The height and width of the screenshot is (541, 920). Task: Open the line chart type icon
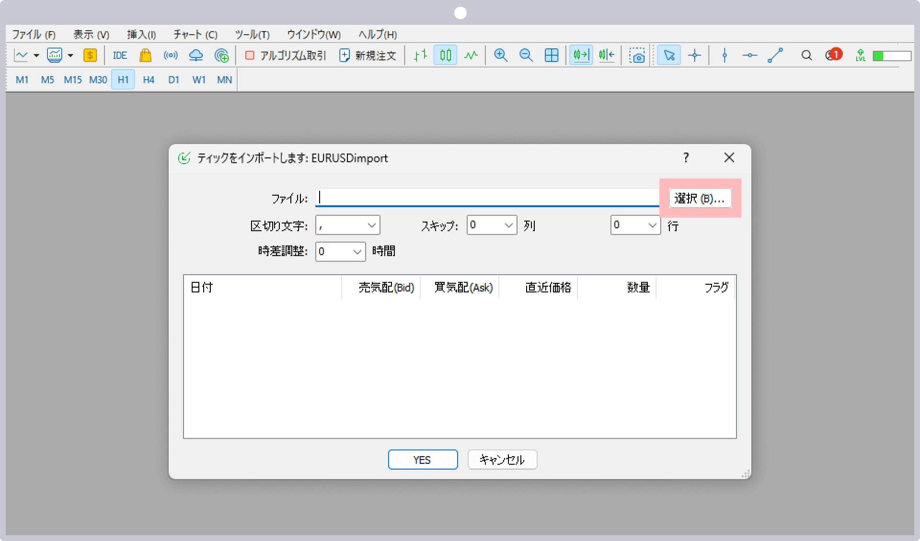(21, 56)
